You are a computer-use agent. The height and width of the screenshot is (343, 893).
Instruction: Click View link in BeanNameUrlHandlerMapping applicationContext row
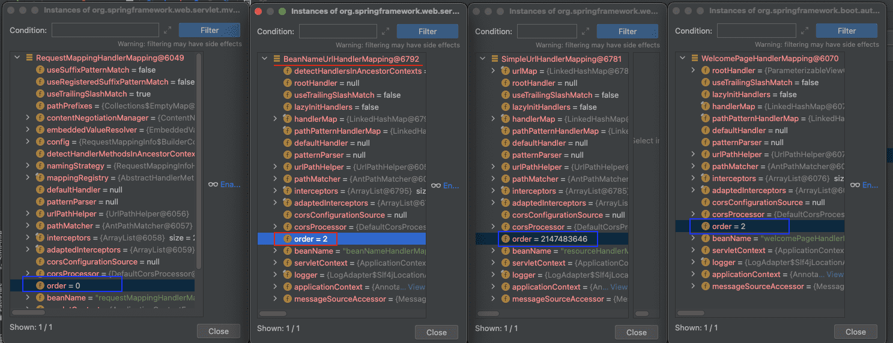(x=417, y=287)
